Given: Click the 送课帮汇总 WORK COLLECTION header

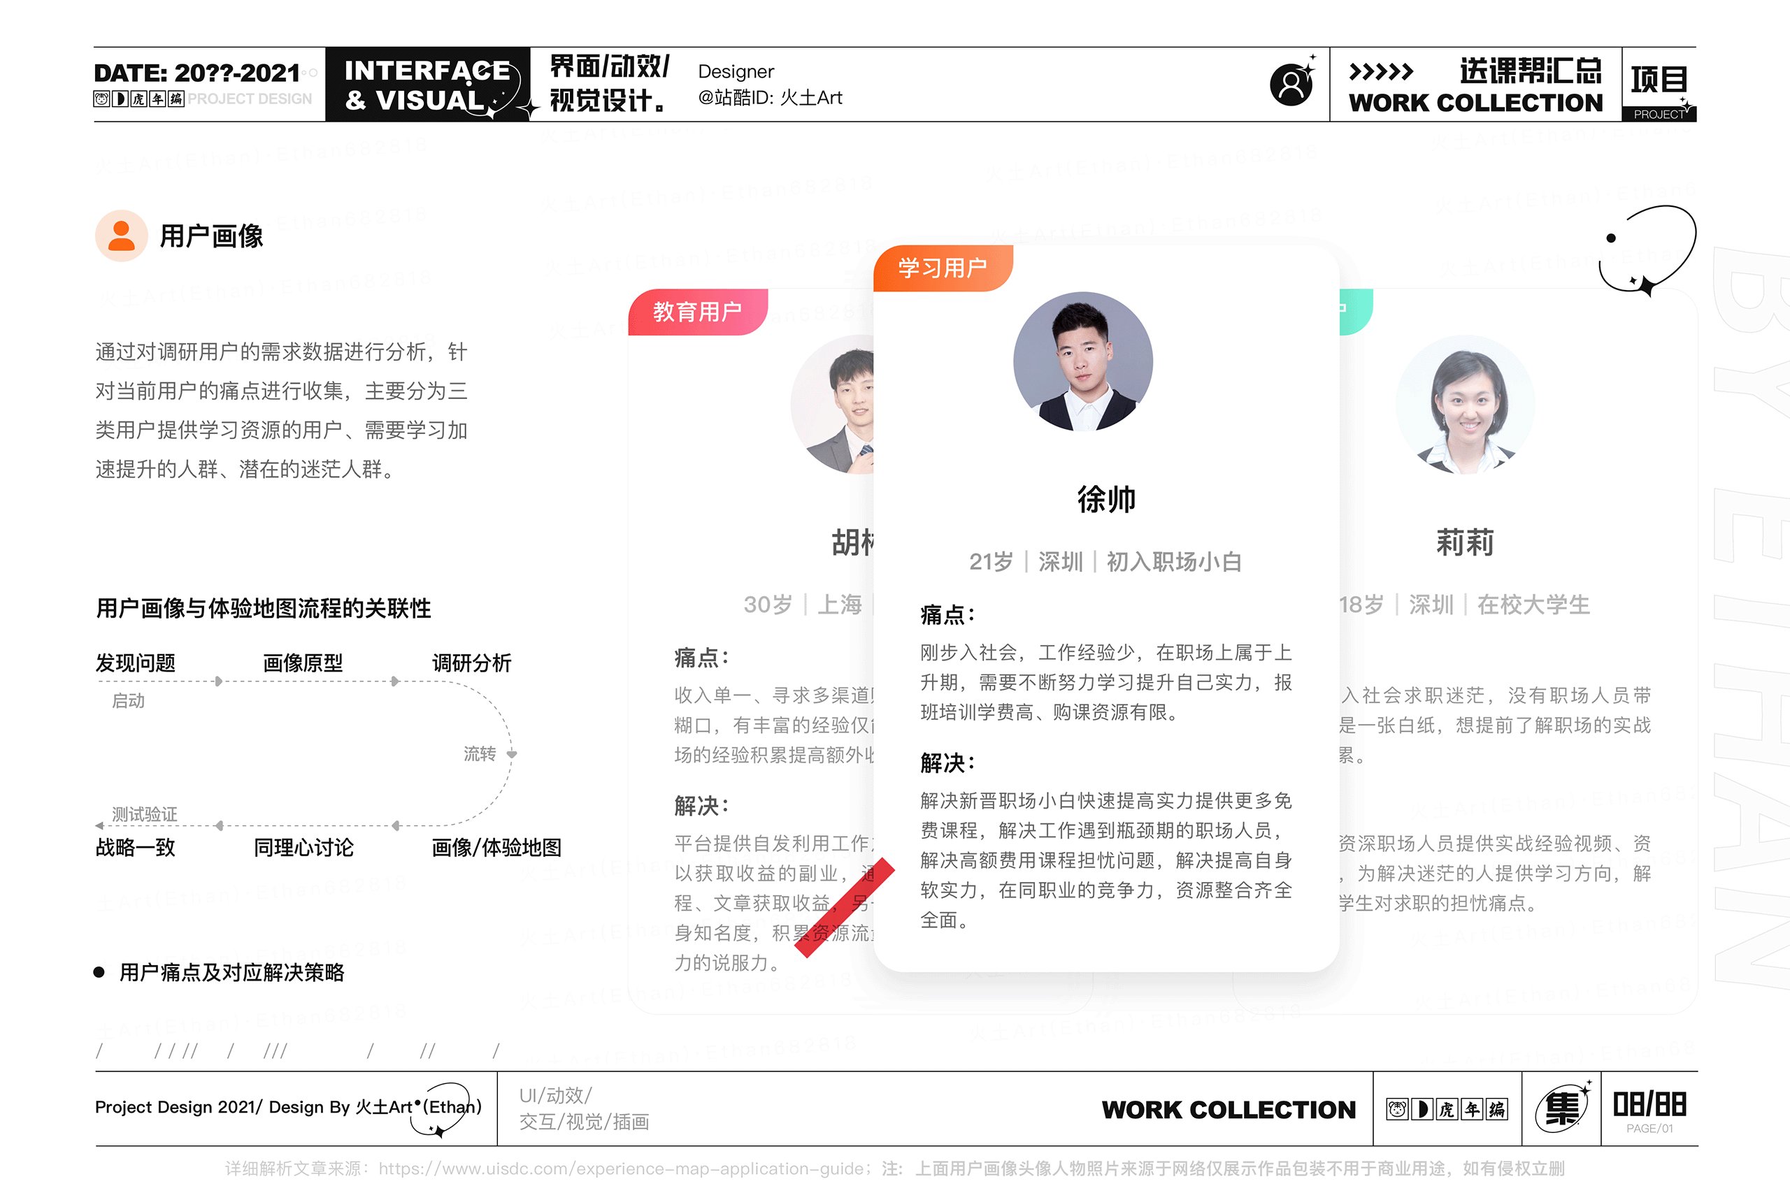Looking at the screenshot, I should click(1475, 85).
